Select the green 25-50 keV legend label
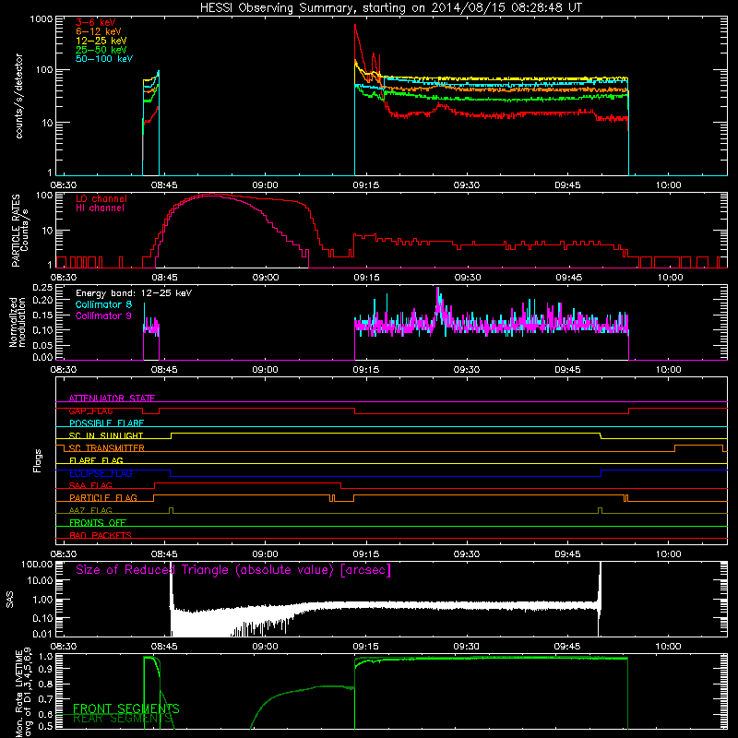This screenshot has width=738, height=738. coord(101,50)
